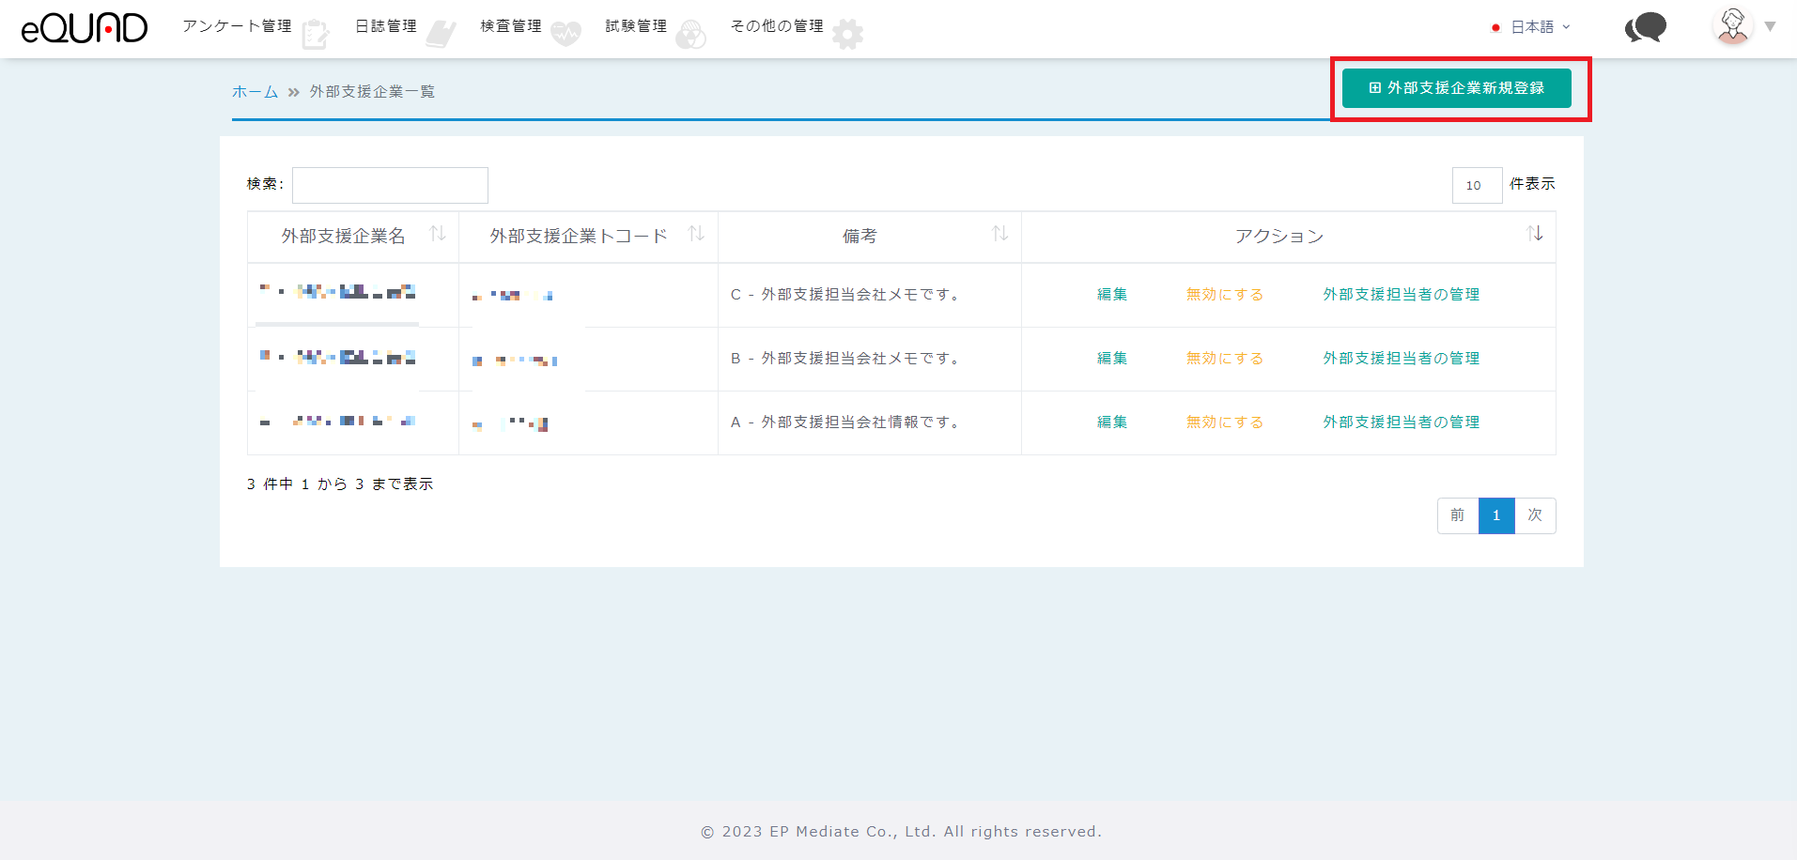Click the trial management pills icon
Image resolution: width=1797 pixels, height=860 pixels.
pos(690,35)
